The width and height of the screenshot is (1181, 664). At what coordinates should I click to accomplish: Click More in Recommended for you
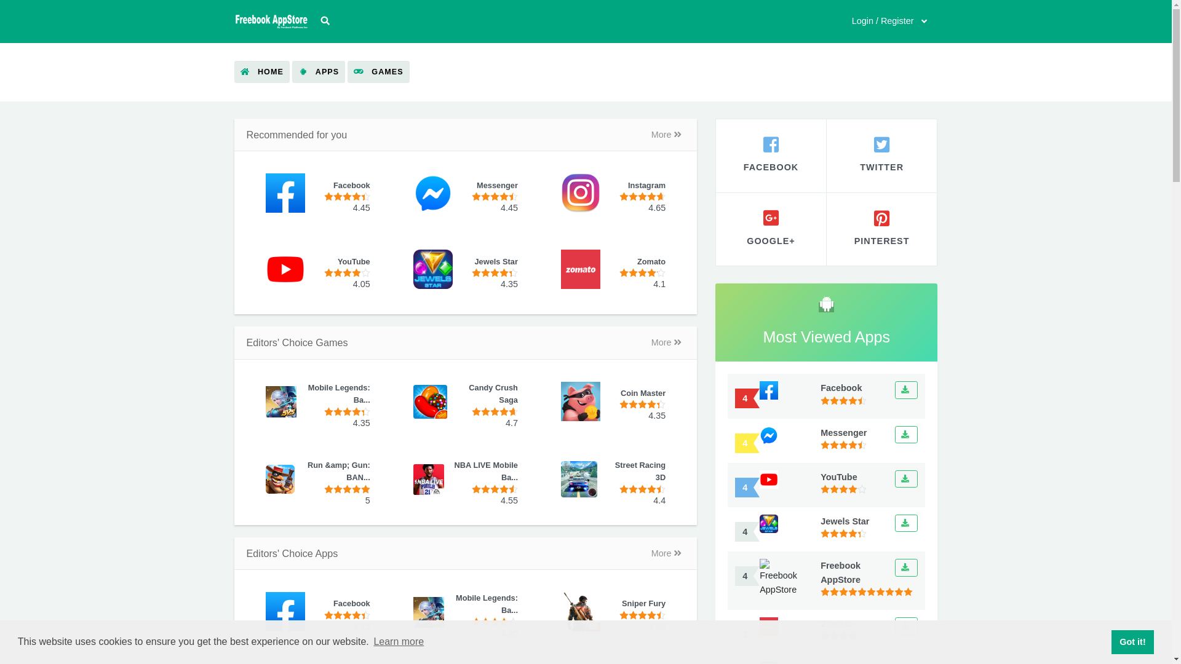coord(666,135)
